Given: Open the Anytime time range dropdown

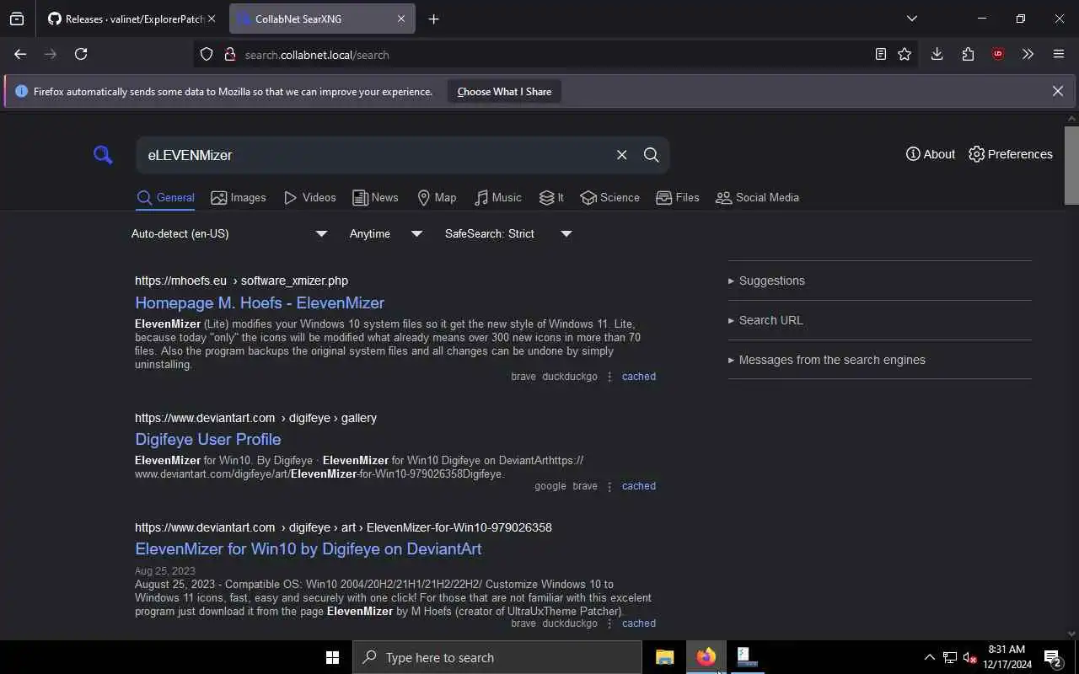Looking at the screenshot, I should pos(385,233).
